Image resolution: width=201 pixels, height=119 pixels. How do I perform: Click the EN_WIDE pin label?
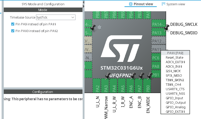(x=148, y=105)
